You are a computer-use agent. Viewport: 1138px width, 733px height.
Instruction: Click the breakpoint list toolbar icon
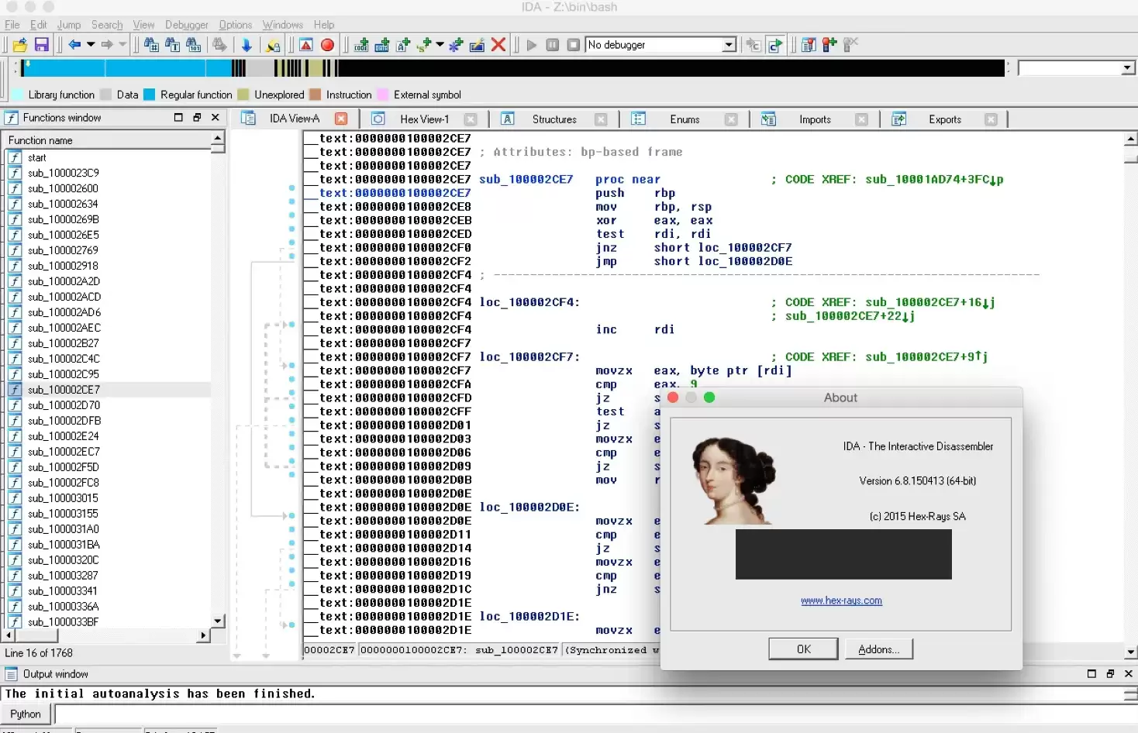click(809, 45)
